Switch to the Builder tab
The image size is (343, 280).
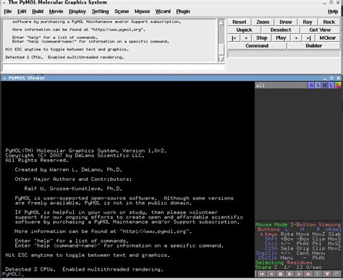[x=313, y=46]
